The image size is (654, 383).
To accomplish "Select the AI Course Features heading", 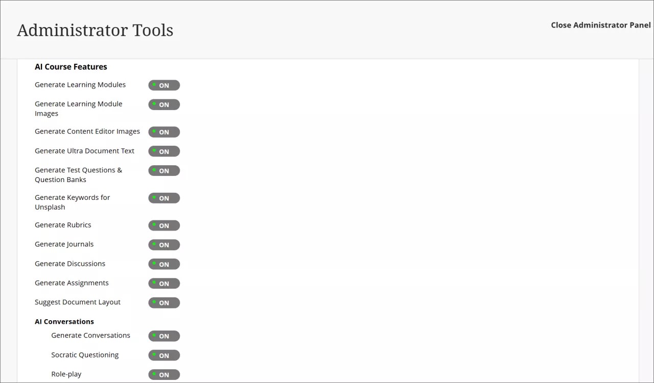I will coord(71,66).
